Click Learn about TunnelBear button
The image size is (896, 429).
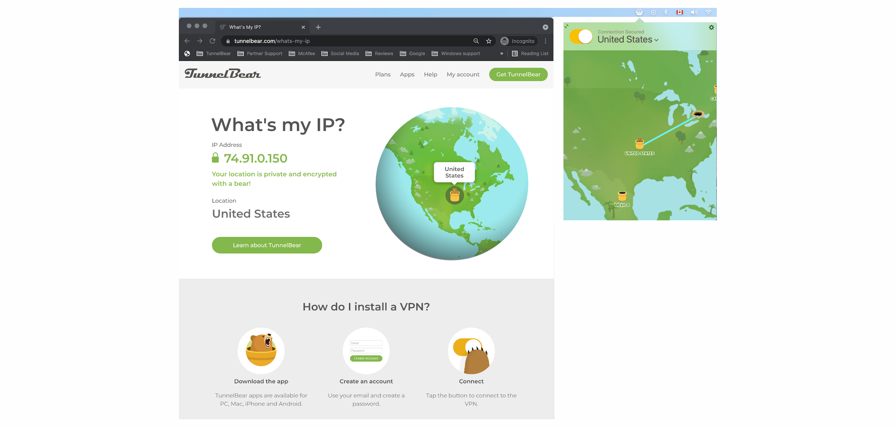267,245
